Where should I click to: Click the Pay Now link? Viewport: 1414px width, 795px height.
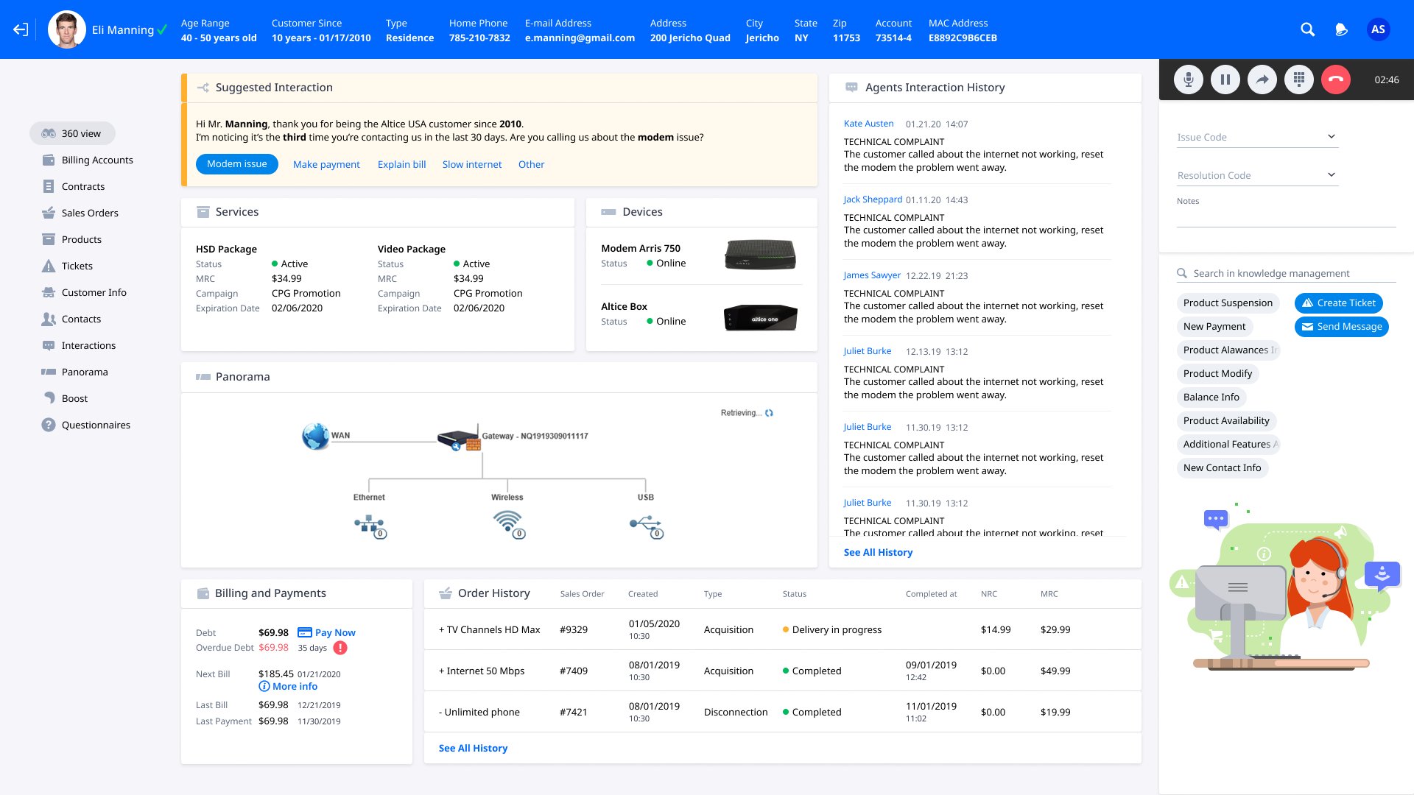point(326,632)
